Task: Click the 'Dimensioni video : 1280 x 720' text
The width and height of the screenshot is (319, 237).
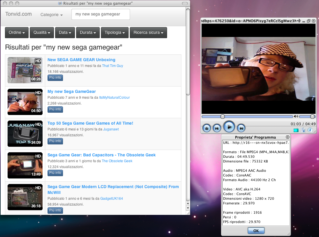Action: coord(248,198)
